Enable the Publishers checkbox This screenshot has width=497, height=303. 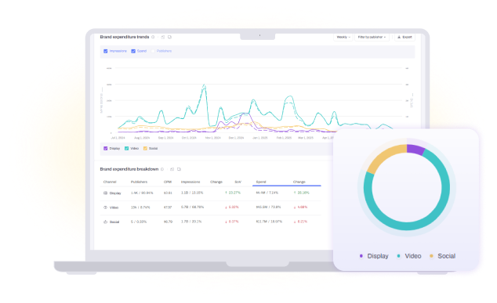[x=153, y=51]
